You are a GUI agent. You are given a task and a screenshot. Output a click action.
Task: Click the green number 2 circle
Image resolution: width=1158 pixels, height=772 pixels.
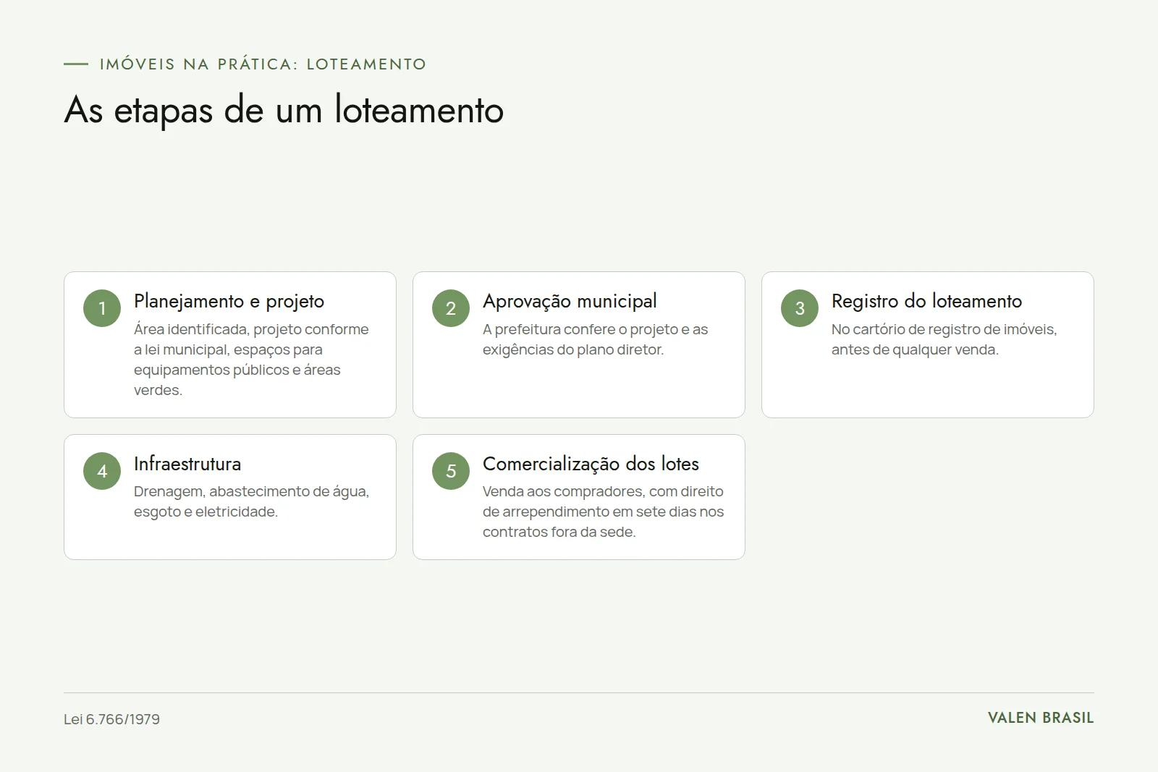pyautogui.click(x=451, y=308)
